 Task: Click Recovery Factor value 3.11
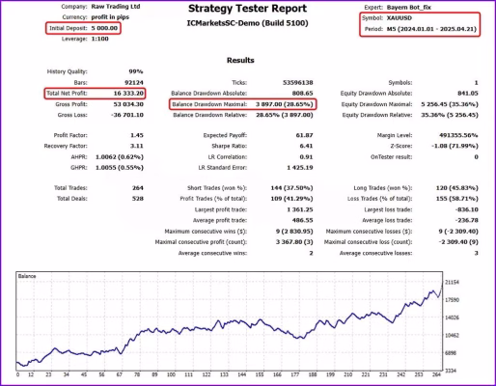click(137, 146)
